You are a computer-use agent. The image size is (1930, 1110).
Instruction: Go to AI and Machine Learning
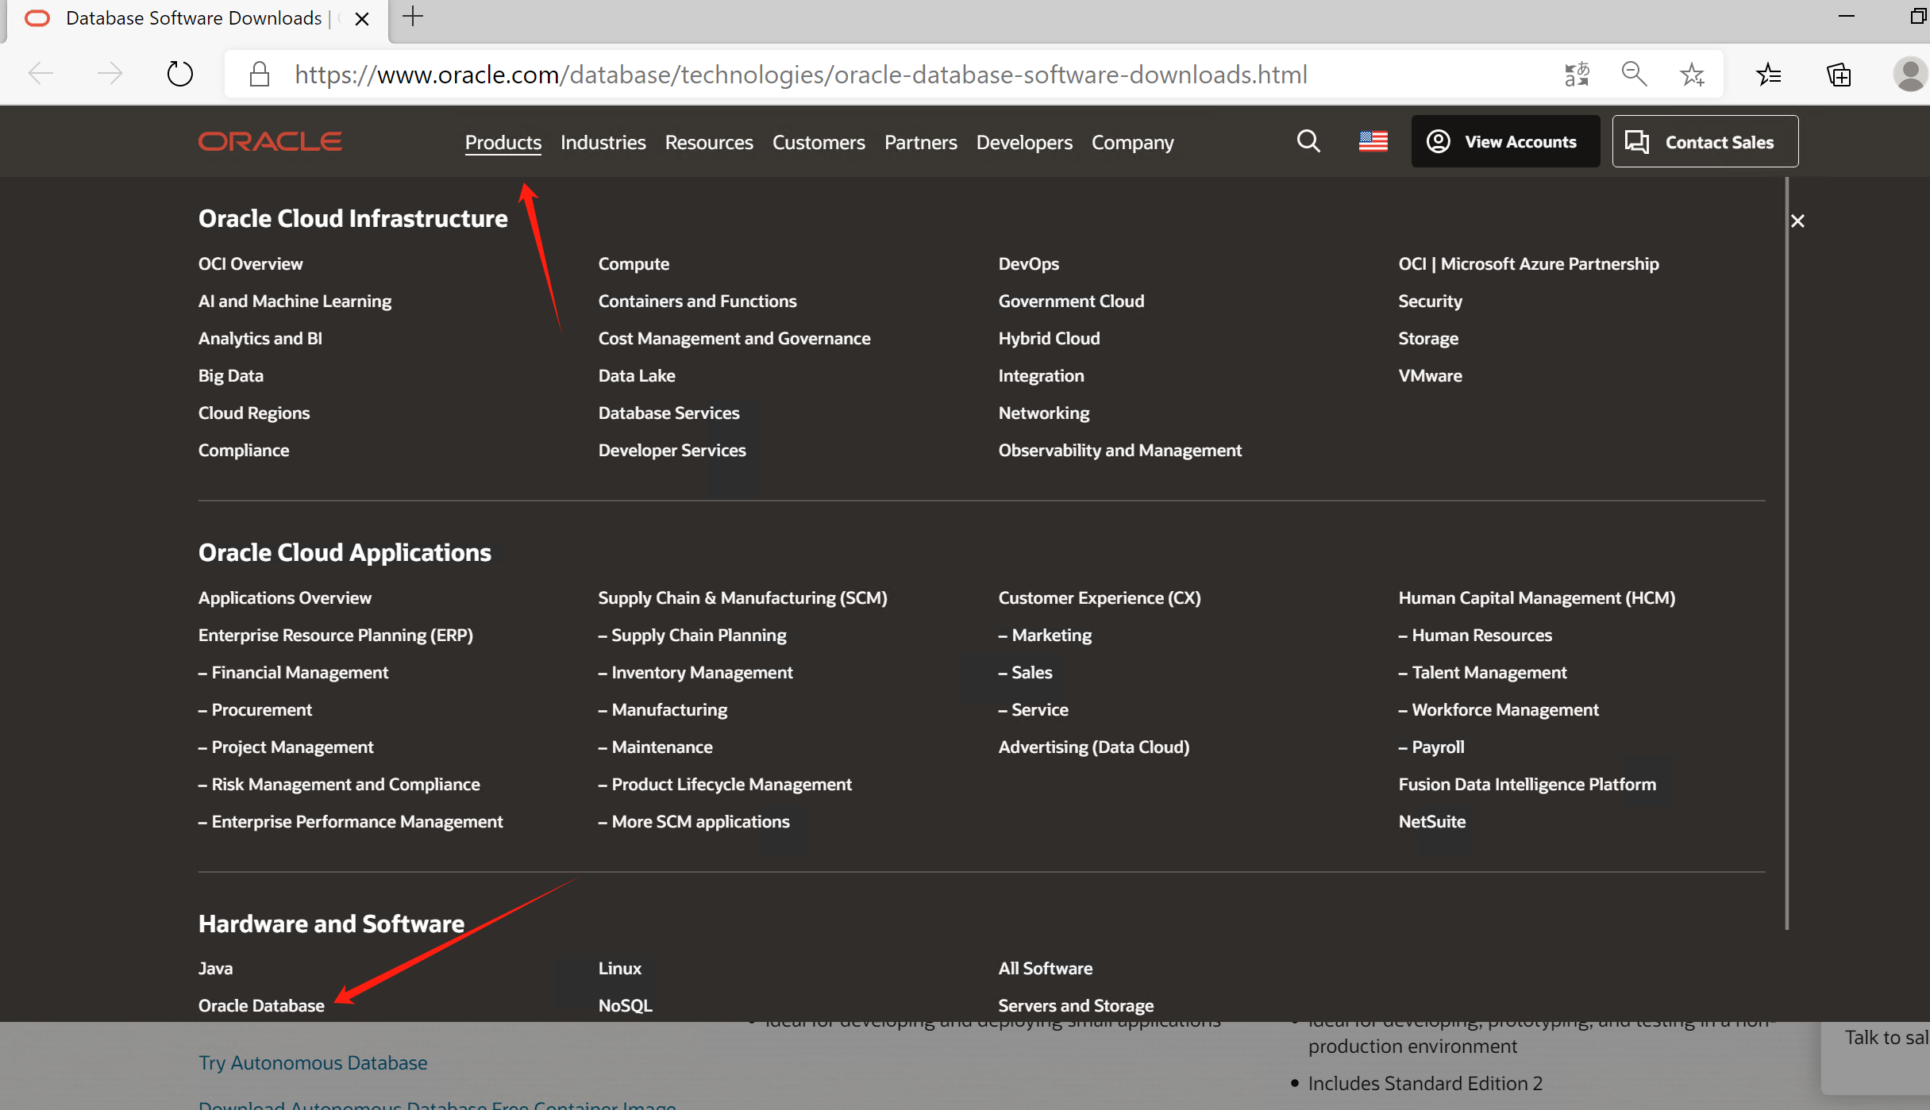(295, 301)
